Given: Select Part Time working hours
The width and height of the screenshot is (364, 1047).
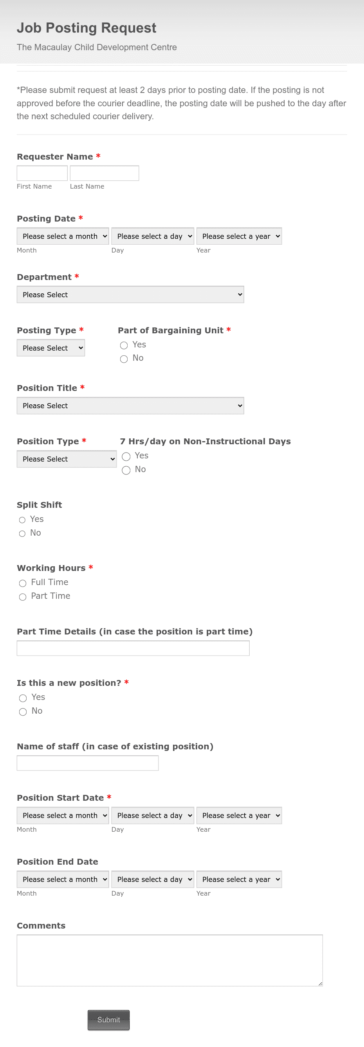Looking at the screenshot, I should coord(22,597).
